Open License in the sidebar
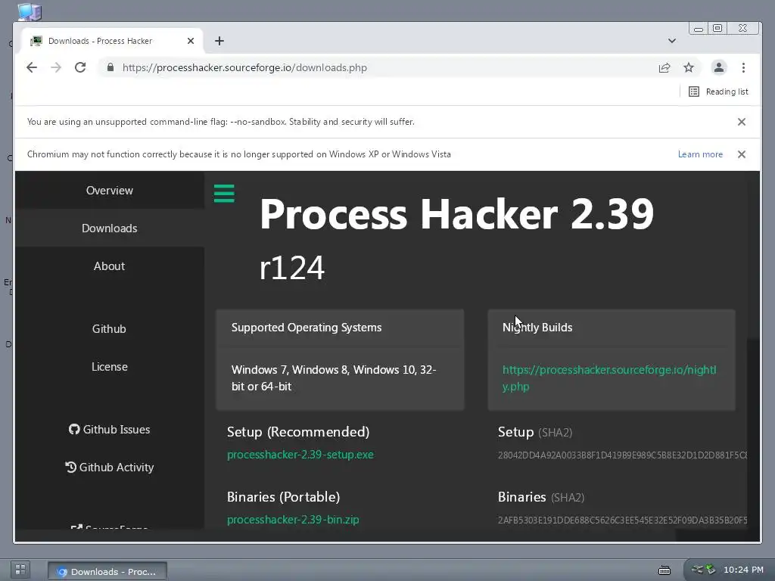The height and width of the screenshot is (581, 775). [109, 367]
